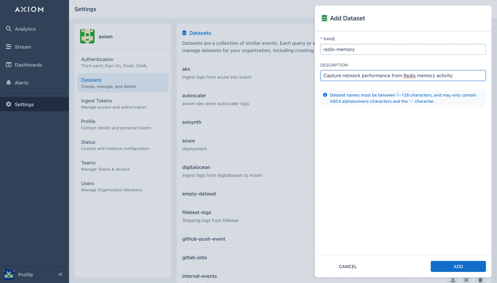The width and height of the screenshot is (497, 283).
Task: Click the database icon beside Add Dataset
Action: [324, 18]
